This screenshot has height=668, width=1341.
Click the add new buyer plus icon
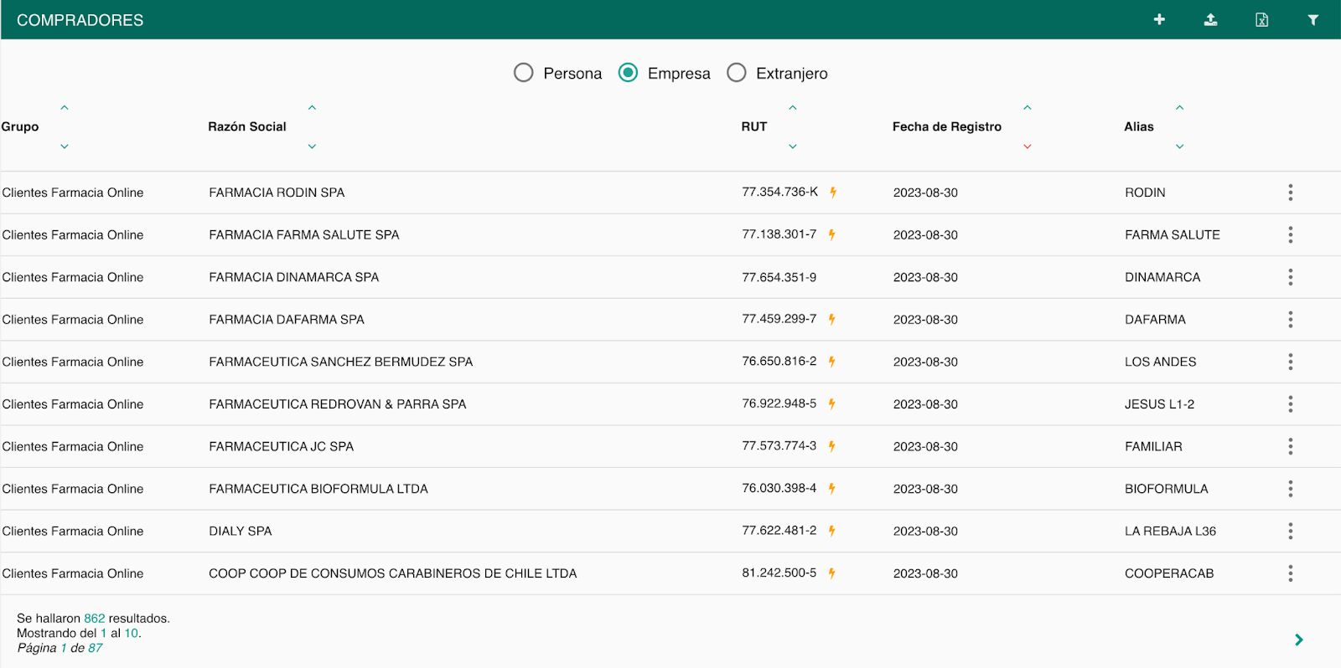[x=1159, y=19]
